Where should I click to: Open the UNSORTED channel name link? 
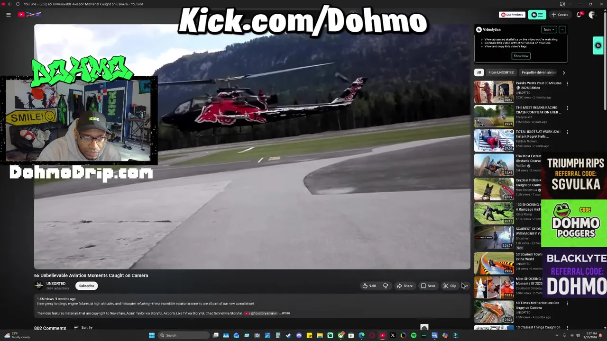pyautogui.click(x=56, y=283)
